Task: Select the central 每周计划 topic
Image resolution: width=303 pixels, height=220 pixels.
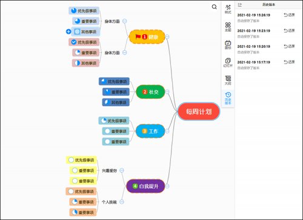Action: click(x=199, y=112)
